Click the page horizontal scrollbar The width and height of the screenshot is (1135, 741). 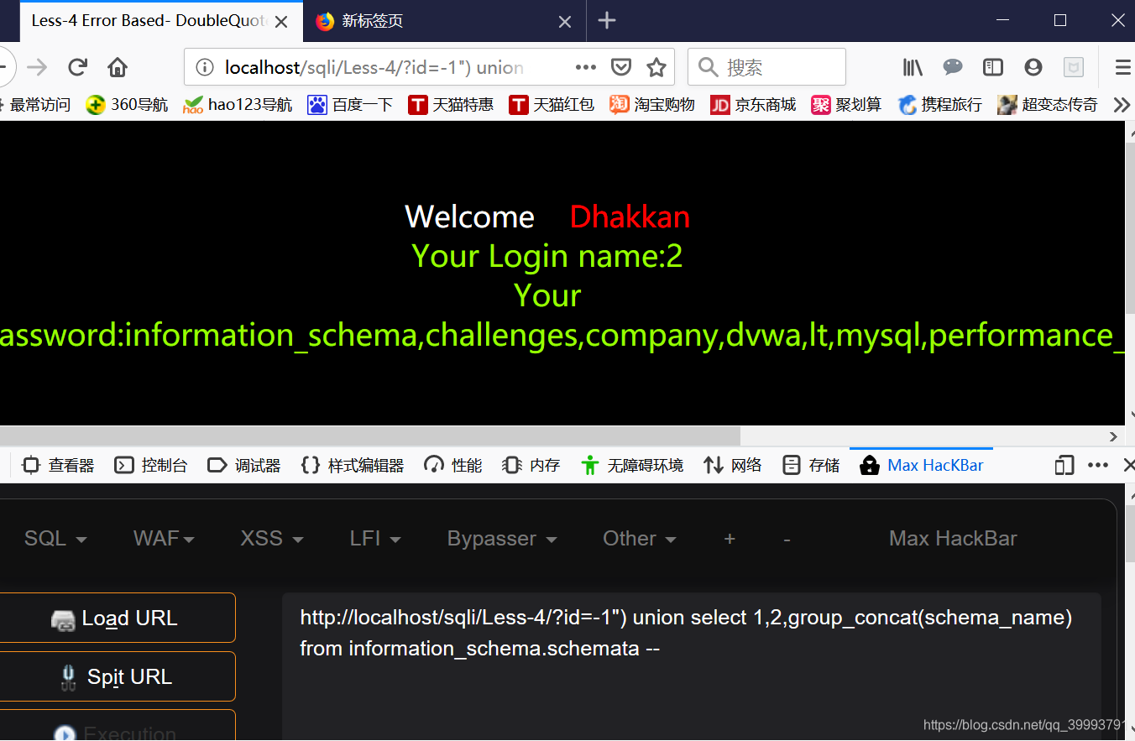[x=369, y=436]
